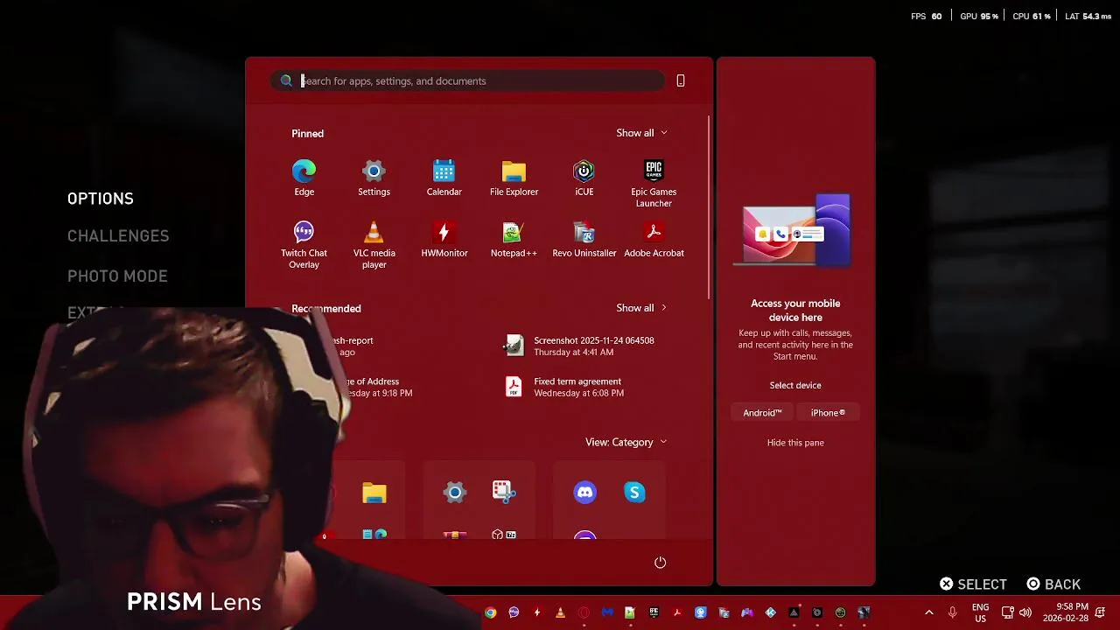Image resolution: width=1120 pixels, height=630 pixels.
Task: Open the network icon in system tray
Action: click(1007, 612)
